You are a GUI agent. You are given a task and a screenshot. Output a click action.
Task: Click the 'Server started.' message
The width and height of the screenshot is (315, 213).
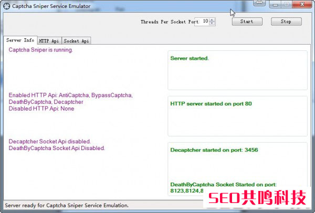pyautogui.click(x=190, y=58)
